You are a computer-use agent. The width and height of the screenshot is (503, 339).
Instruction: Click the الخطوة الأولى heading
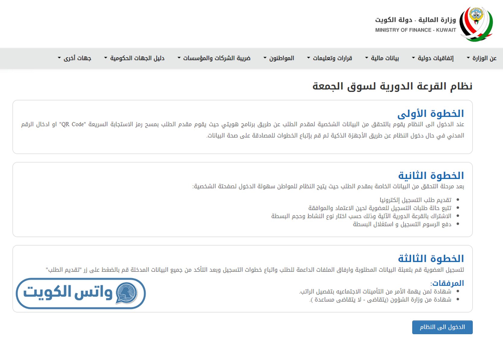coord(430,114)
